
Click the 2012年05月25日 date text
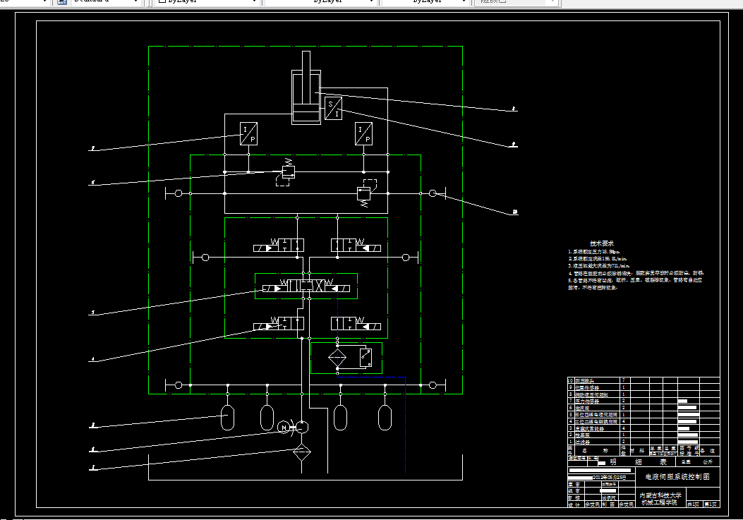(x=610, y=478)
